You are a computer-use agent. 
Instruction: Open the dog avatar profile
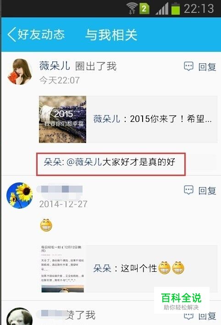pyautogui.click(x=20, y=316)
